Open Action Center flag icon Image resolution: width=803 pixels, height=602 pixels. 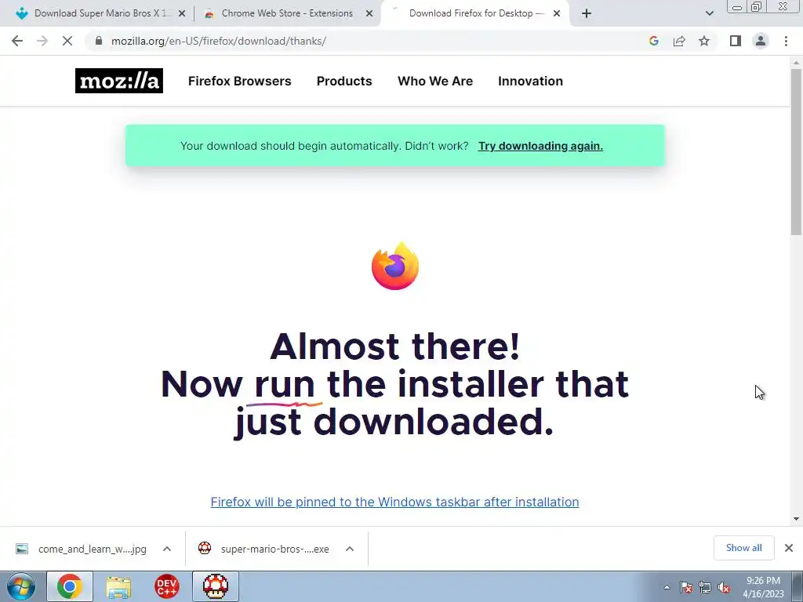click(x=686, y=588)
